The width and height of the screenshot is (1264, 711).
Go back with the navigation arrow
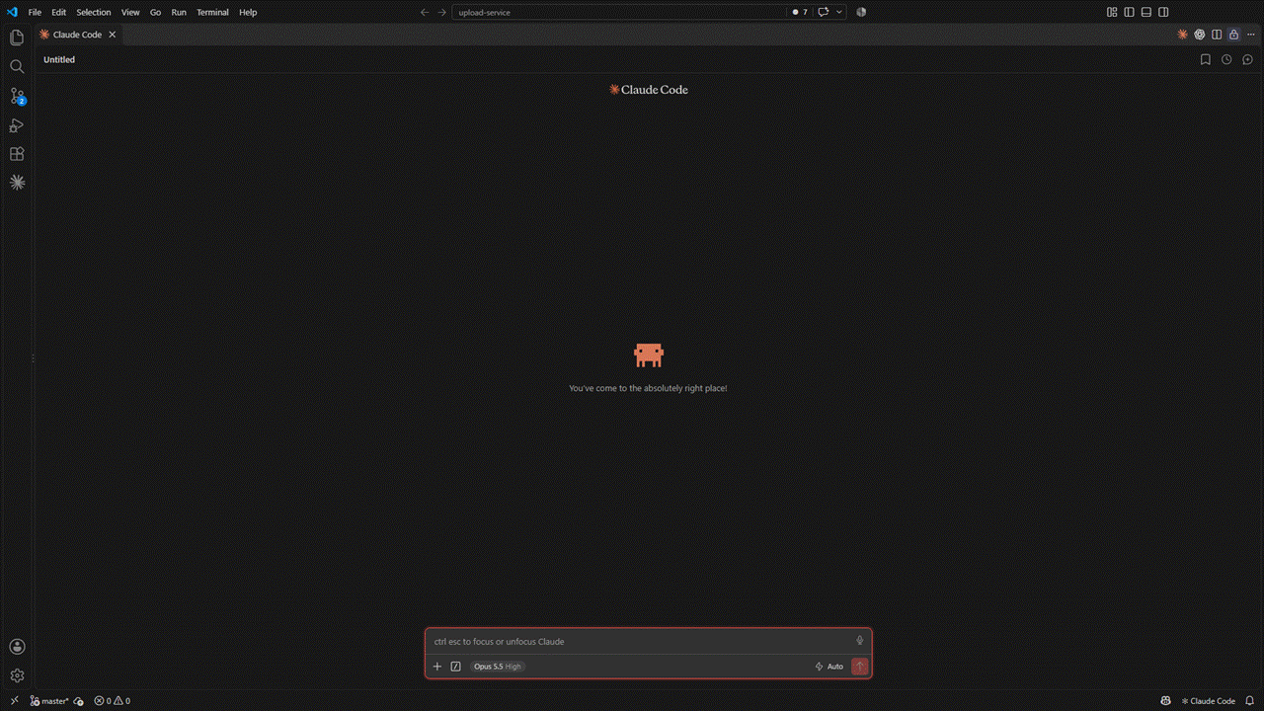pos(425,12)
